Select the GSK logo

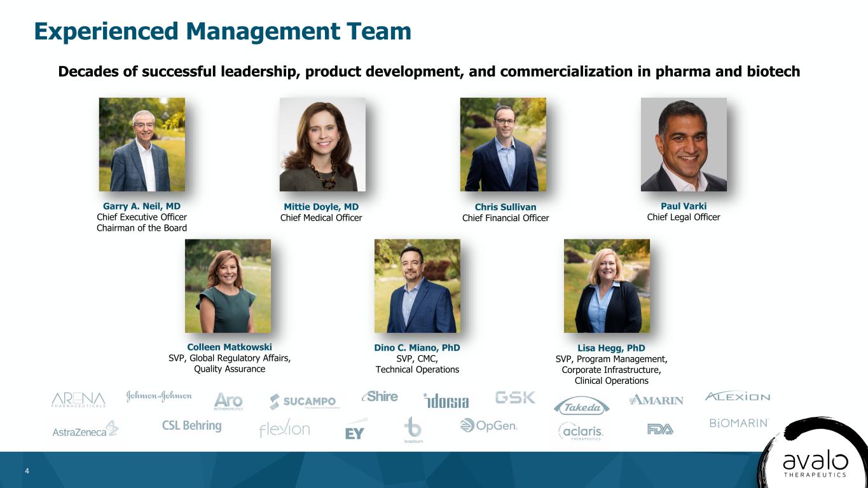(x=515, y=398)
